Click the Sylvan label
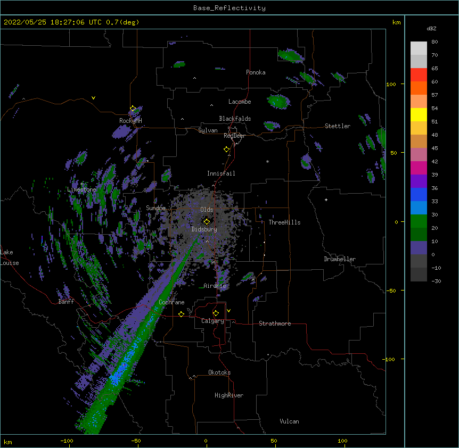The height and width of the screenshot is (448, 459). pos(208,130)
